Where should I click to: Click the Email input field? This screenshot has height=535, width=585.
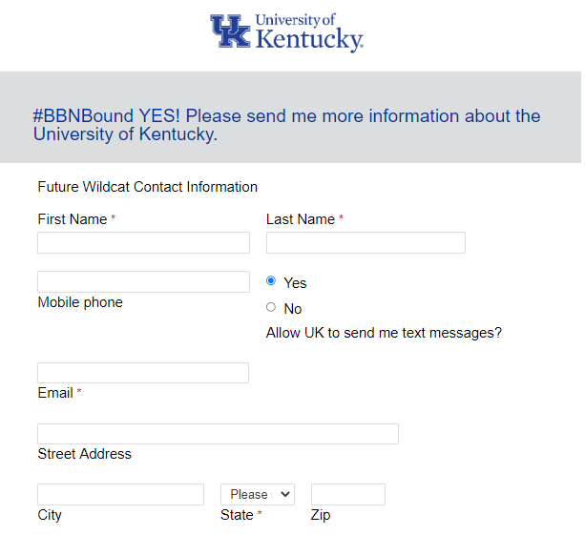(143, 373)
